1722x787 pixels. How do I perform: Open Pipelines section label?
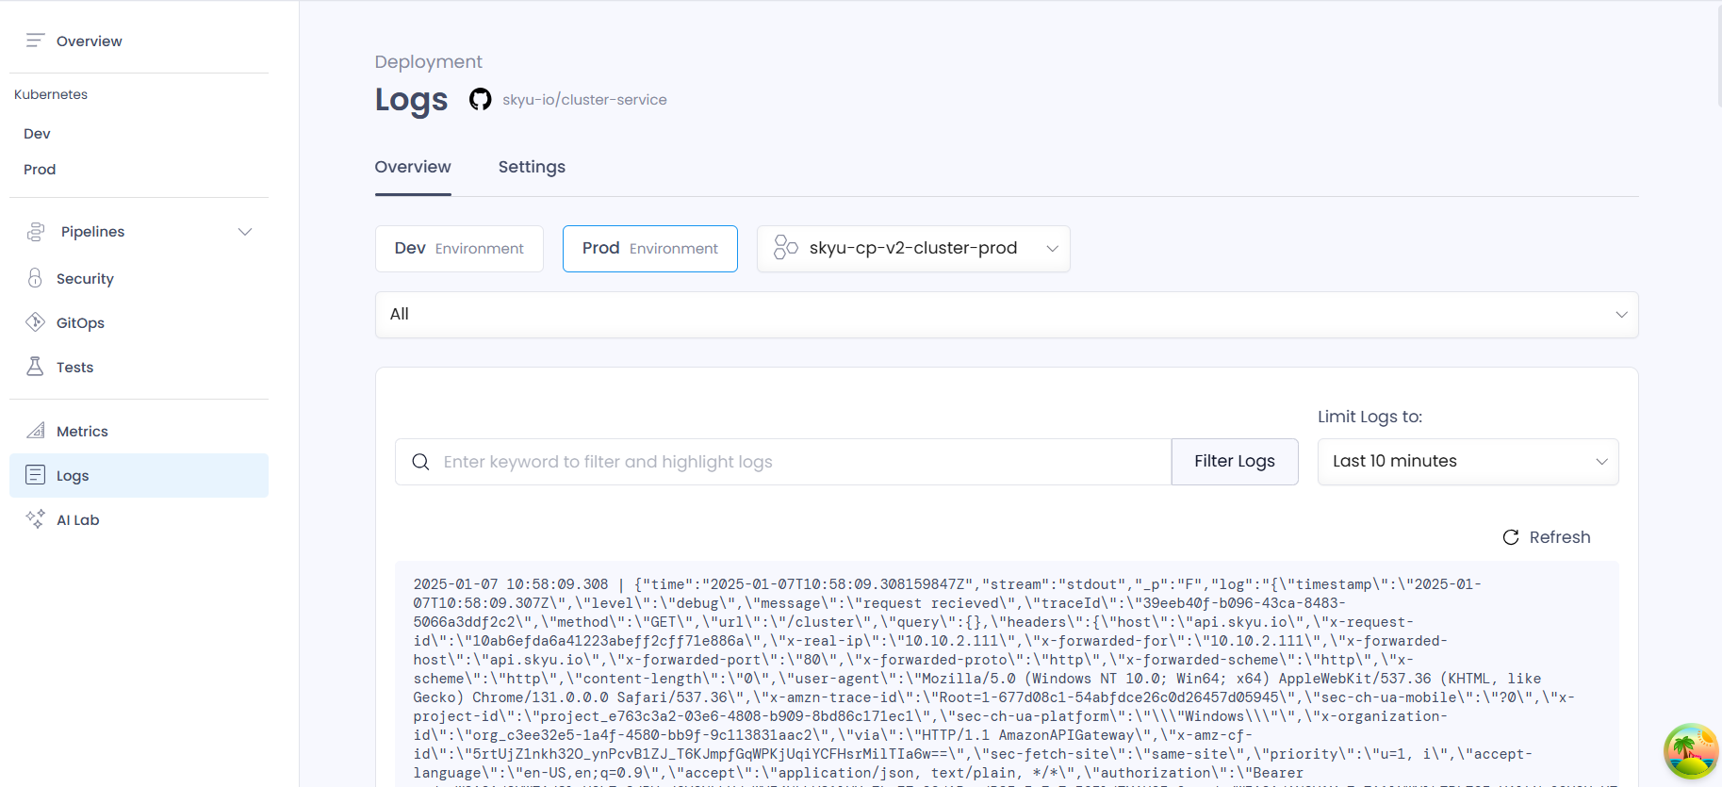pyautogui.click(x=92, y=232)
